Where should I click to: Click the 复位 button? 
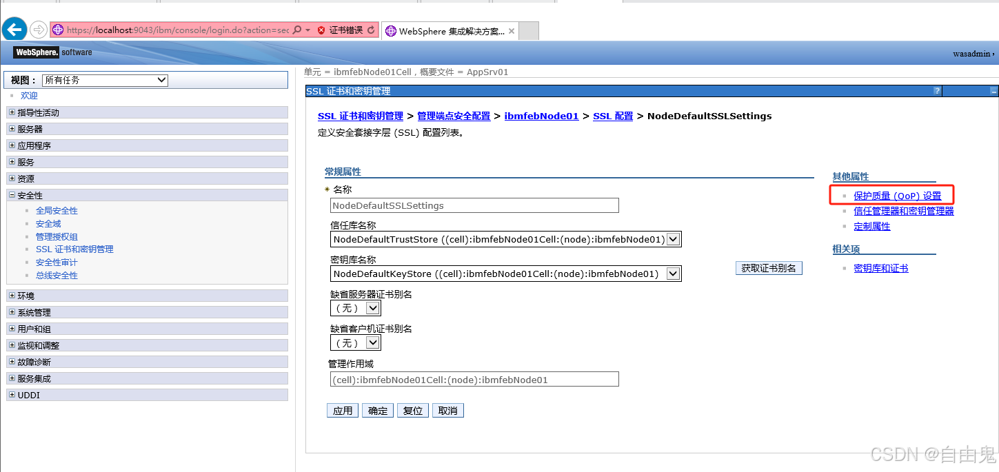pyautogui.click(x=413, y=411)
